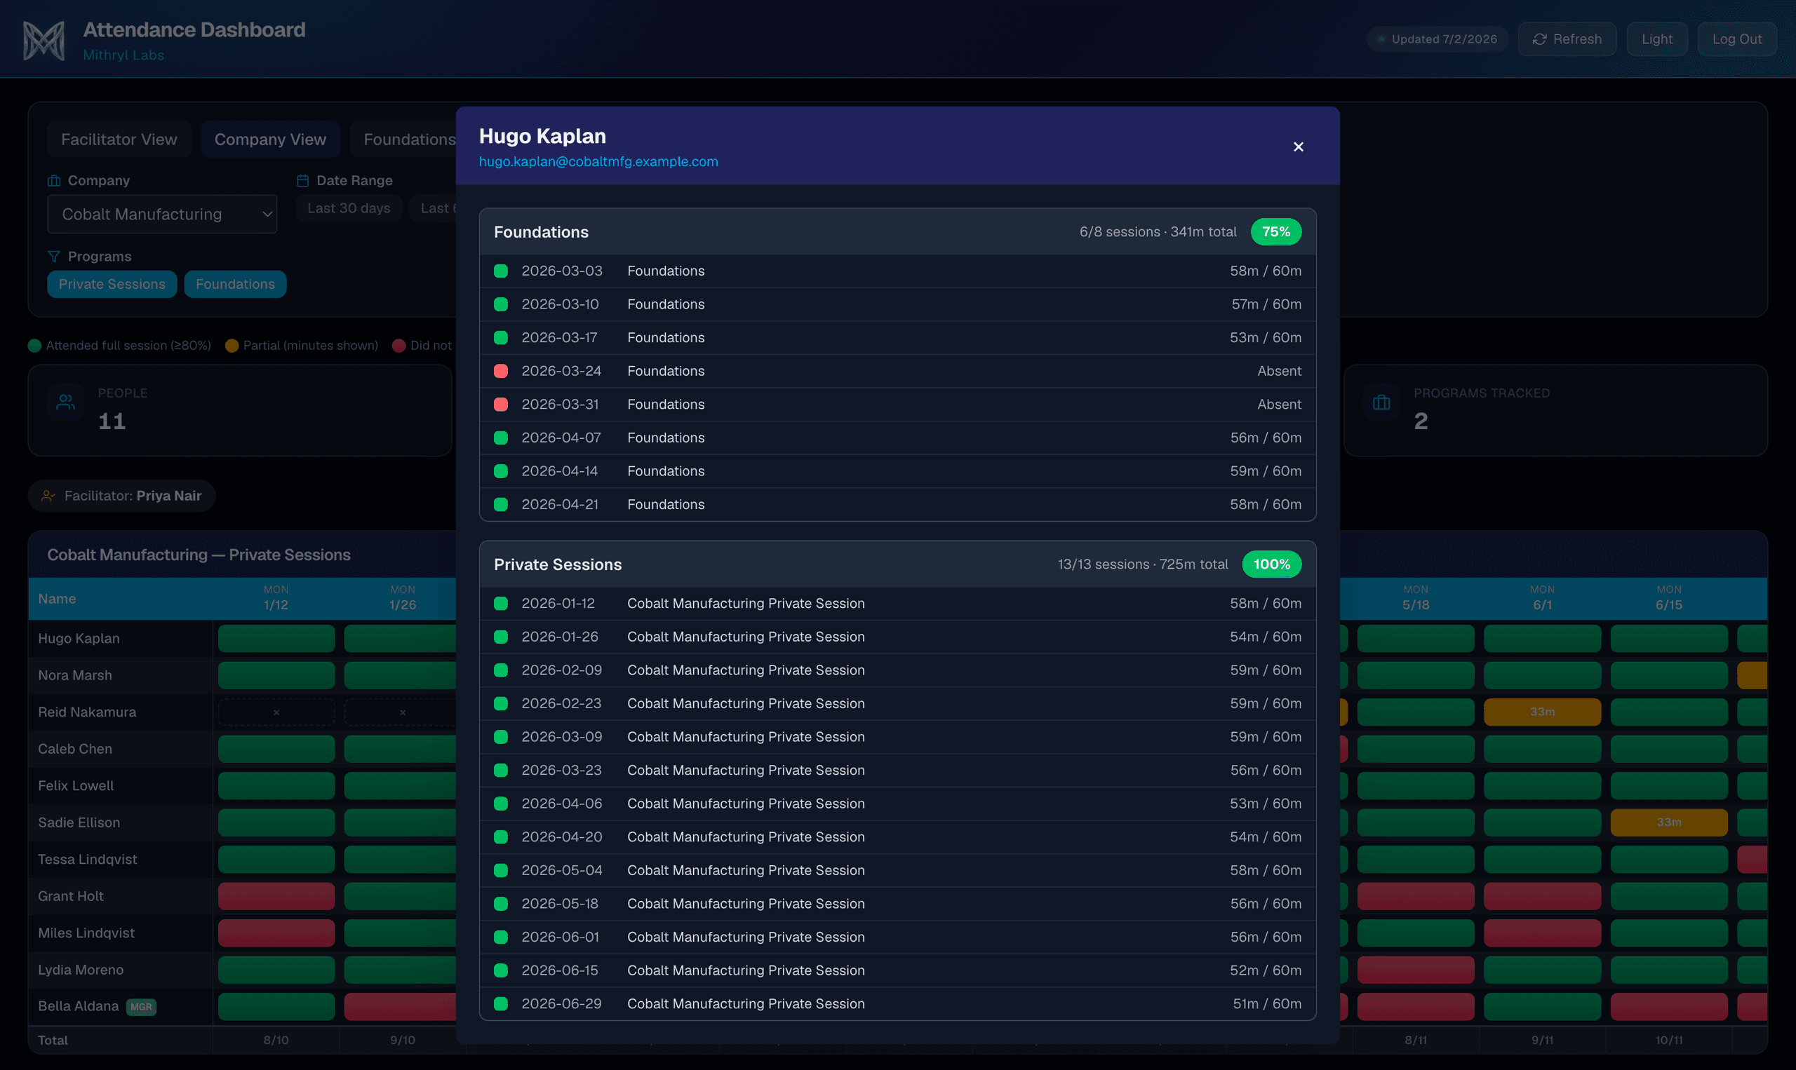The image size is (1796, 1070).
Task: Switch to the Company View tab
Action: (x=271, y=139)
